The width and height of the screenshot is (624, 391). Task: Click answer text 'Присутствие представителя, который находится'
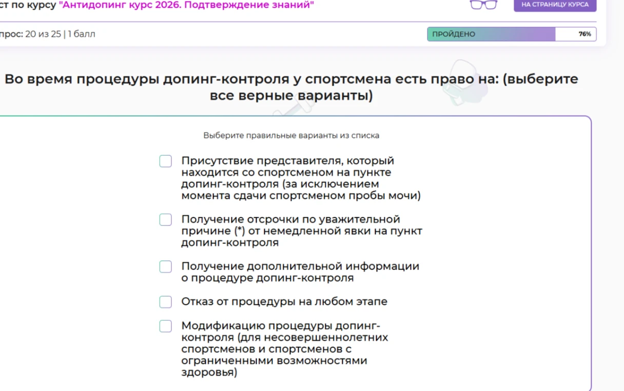click(301, 178)
